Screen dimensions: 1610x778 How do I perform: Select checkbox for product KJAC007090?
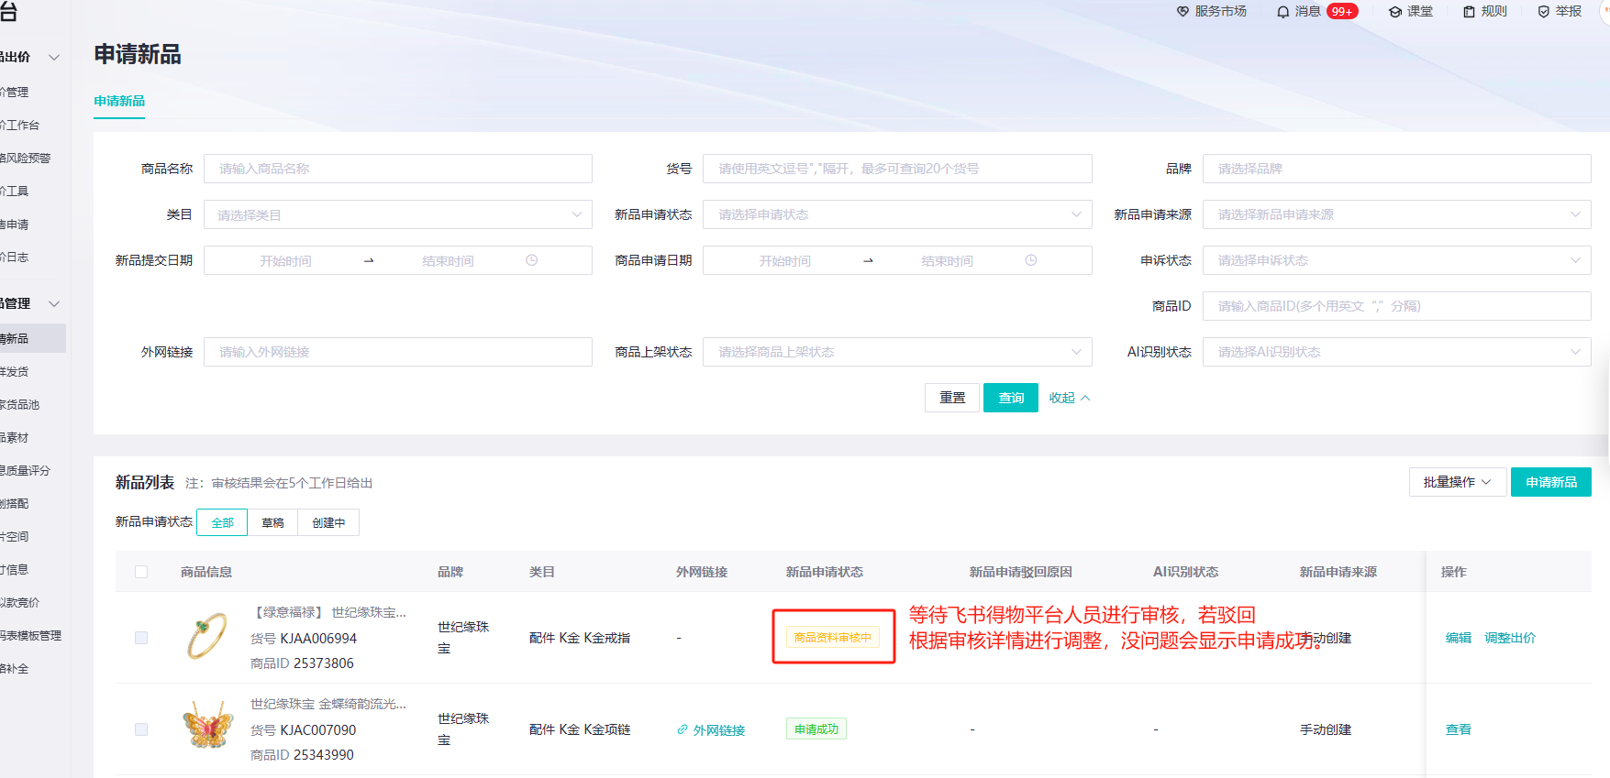click(141, 729)
